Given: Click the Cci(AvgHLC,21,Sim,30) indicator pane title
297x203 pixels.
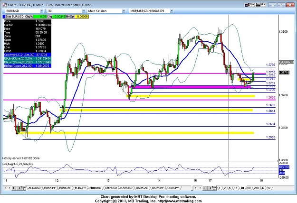Looking at the screenshot, I should tap(18, 164).
